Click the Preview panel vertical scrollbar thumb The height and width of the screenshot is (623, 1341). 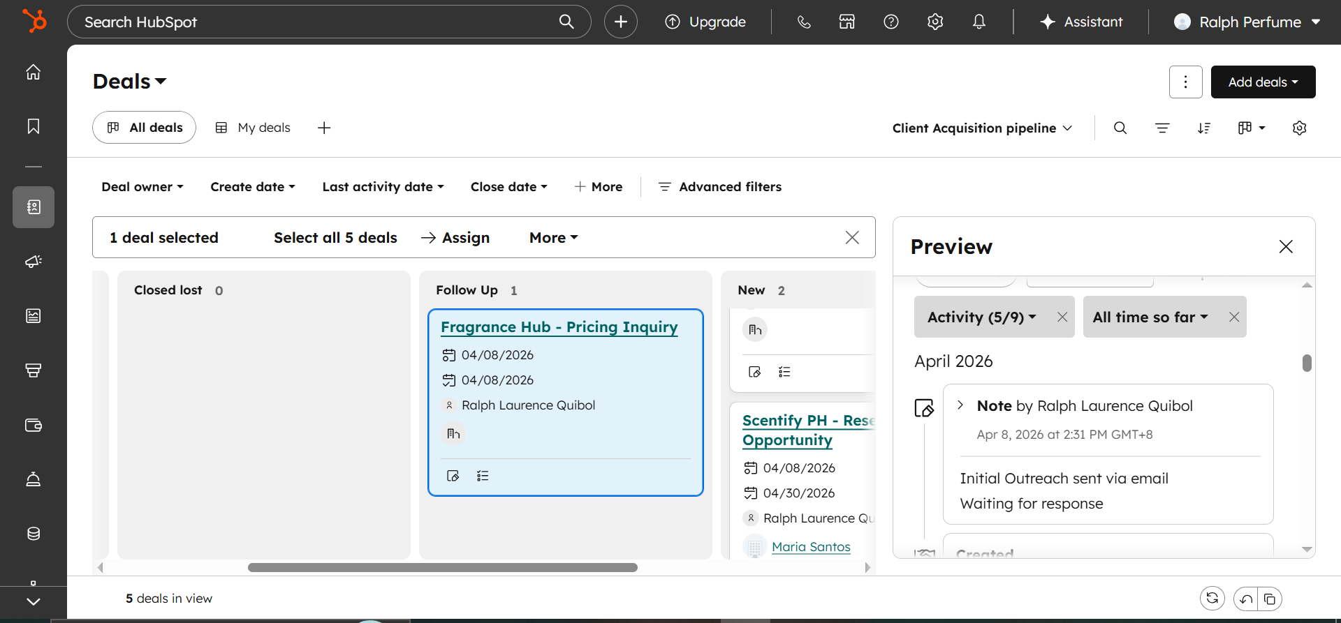(x=1307, y=363)
